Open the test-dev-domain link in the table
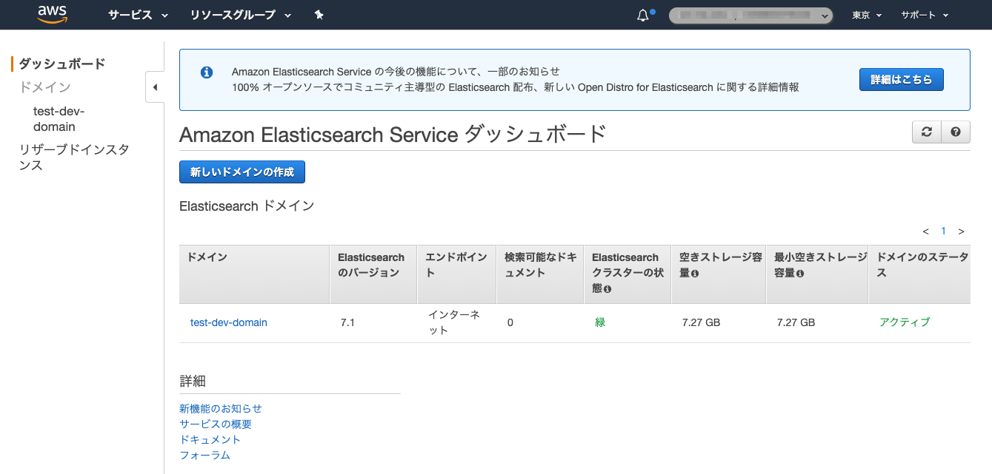The image size is (992, 474). tap(228, 322)
